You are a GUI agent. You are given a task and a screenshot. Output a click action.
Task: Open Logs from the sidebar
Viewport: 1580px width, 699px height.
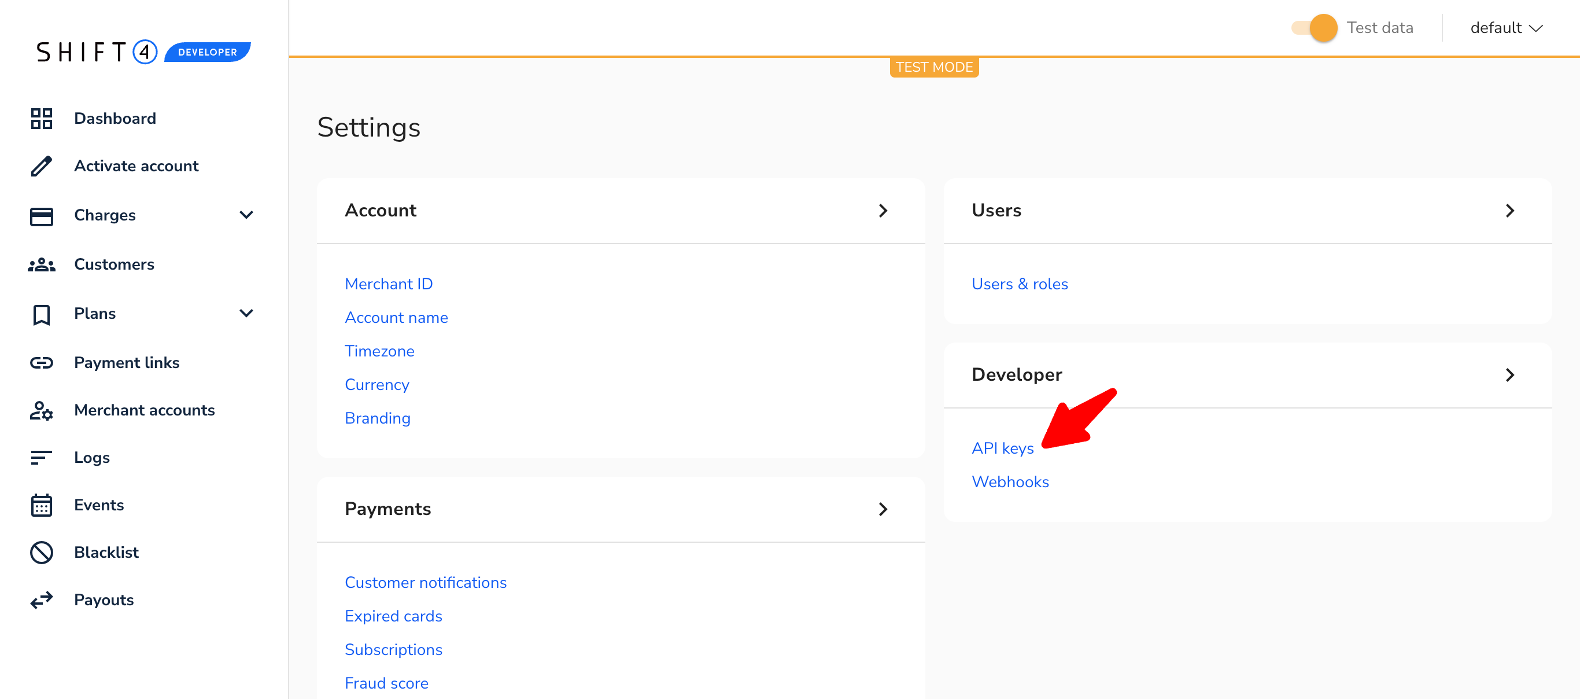(x=91, y=458)
